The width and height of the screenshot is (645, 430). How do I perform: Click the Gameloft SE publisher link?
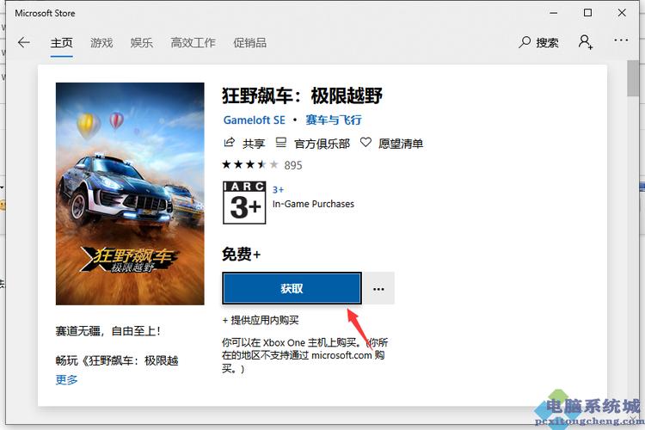255,120
